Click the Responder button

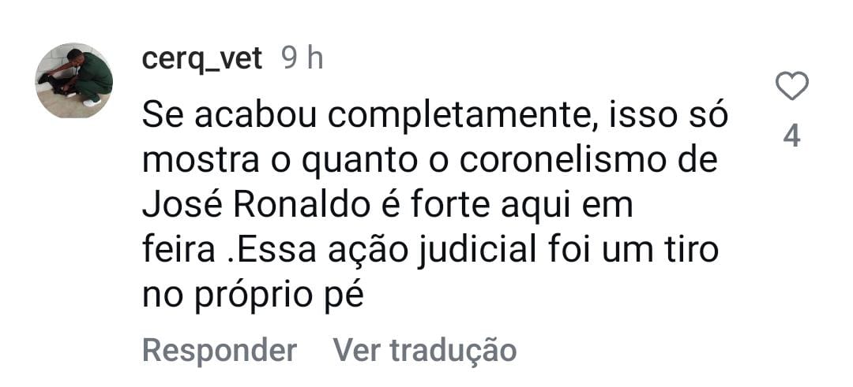pyautogui.click(x=220, y=350)
